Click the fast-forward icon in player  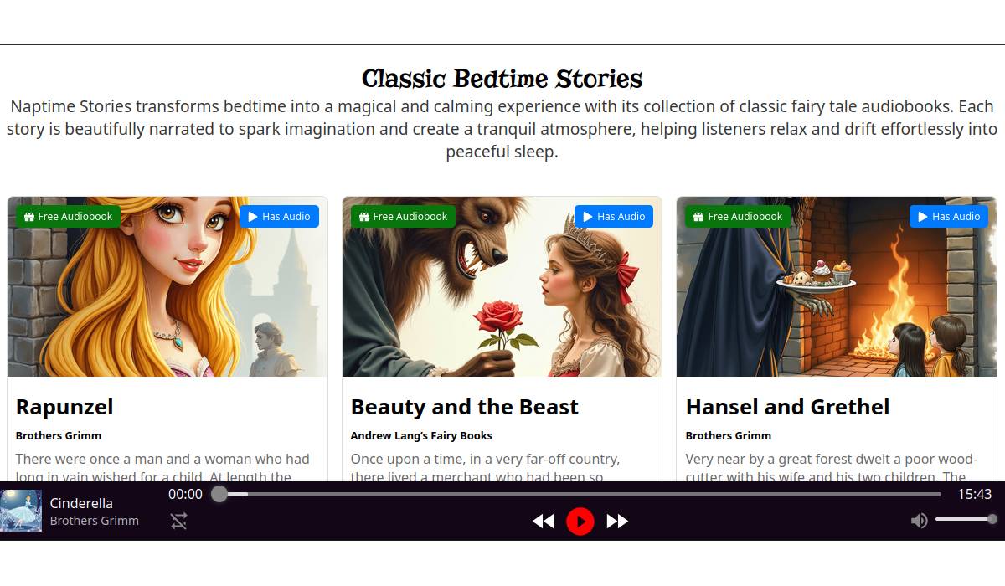(x=617, y=522)
